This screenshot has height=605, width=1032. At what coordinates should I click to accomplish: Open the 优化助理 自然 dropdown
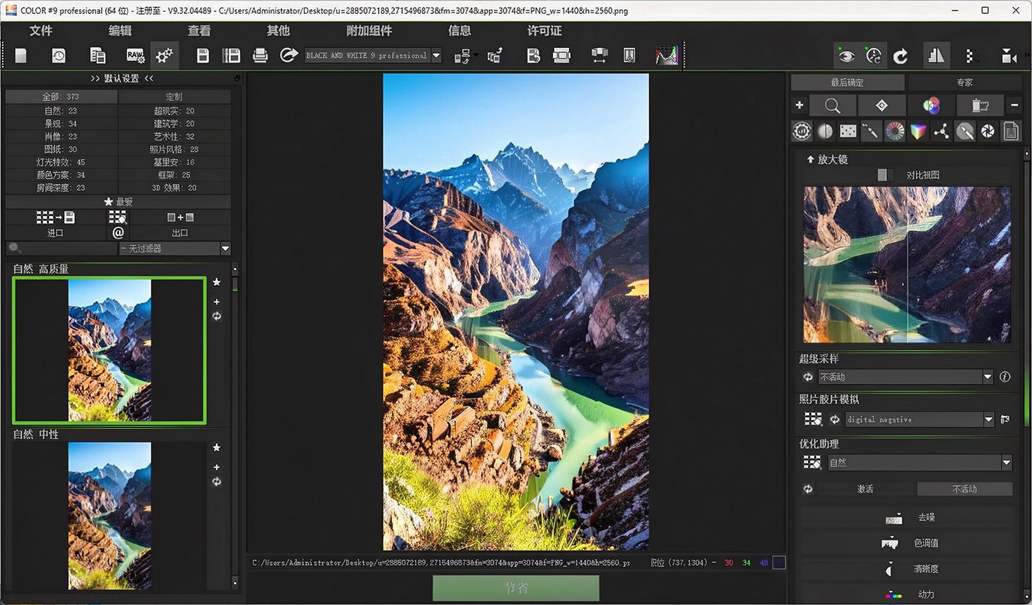tap(919, 463)
